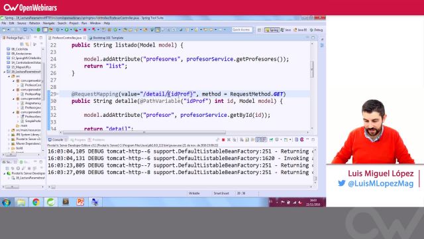Screen dimensions: 424x239
Task: Click the New file toolbar icon
Action: [x=4, y=30]
